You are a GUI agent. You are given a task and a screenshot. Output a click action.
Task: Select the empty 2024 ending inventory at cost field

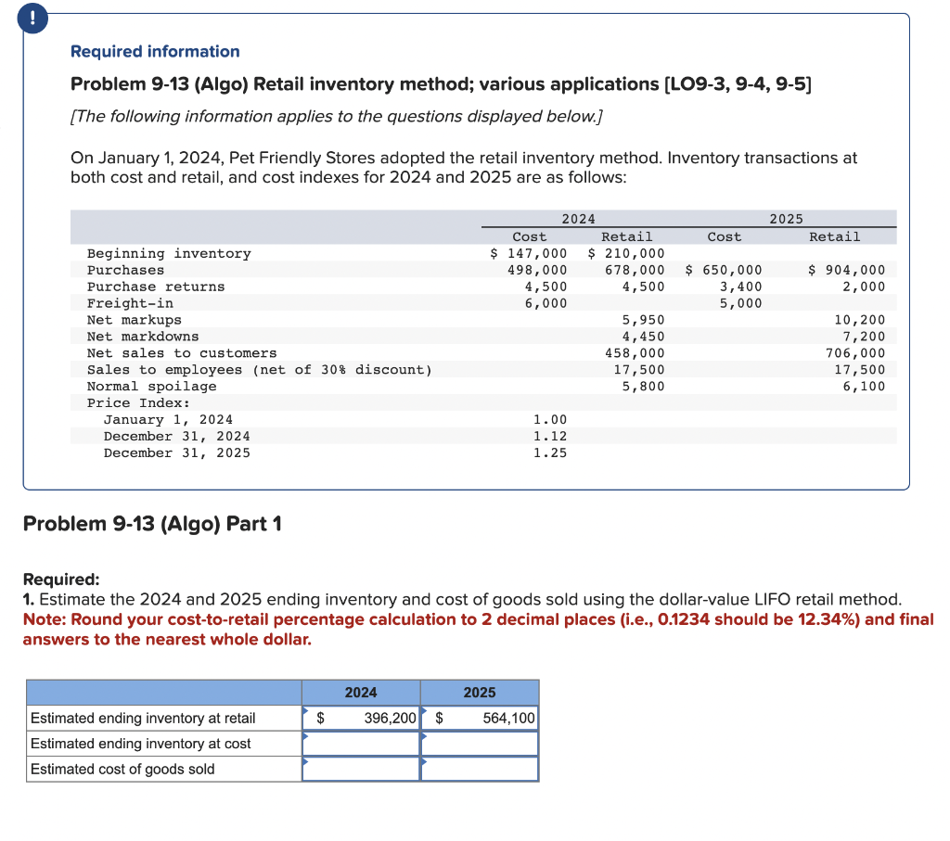[x=362, y=743]
